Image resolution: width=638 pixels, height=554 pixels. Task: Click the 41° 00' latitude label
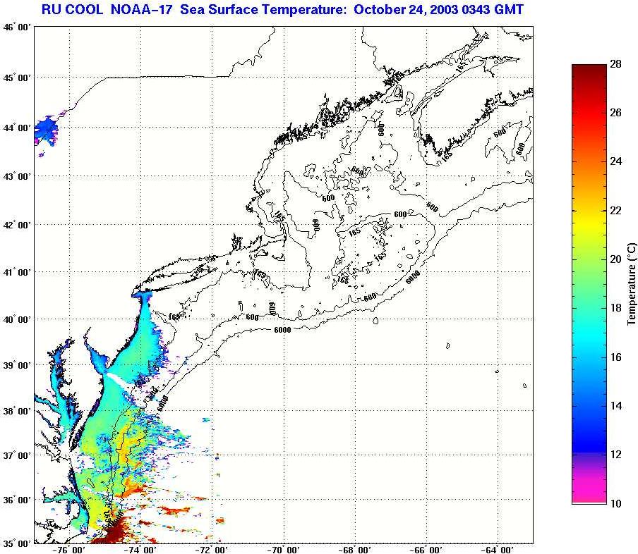pyautogui.click(x=18, y=272)
